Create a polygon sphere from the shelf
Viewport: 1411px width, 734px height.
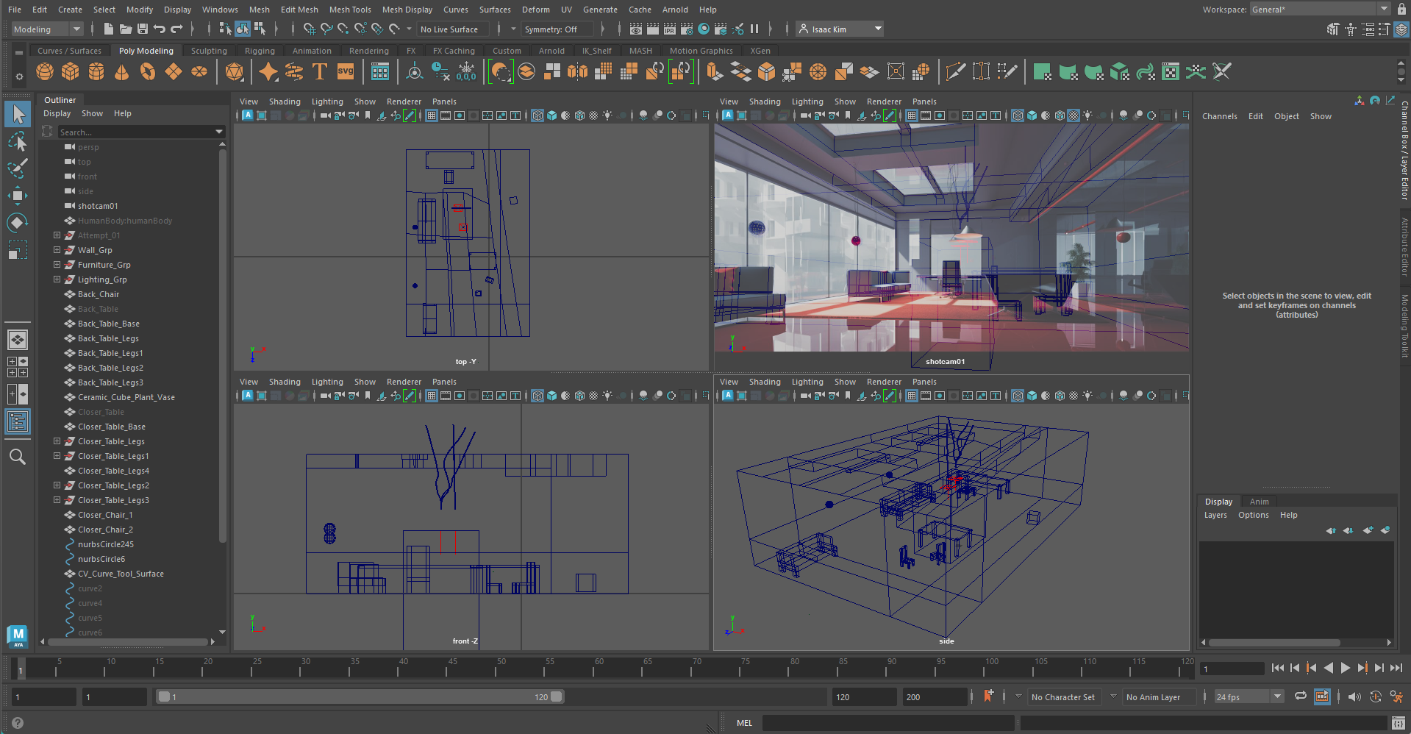click(45, 71)
